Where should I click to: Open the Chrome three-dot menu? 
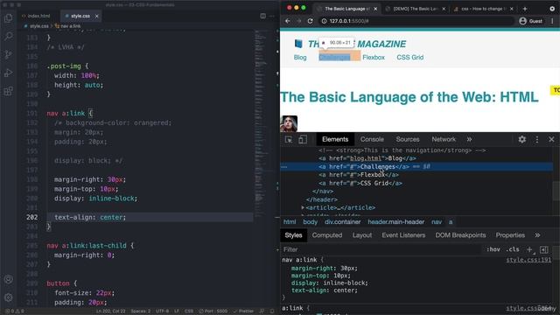[552, 21]
